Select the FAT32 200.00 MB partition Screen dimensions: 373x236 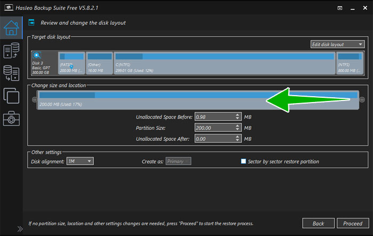pos(71,63)
